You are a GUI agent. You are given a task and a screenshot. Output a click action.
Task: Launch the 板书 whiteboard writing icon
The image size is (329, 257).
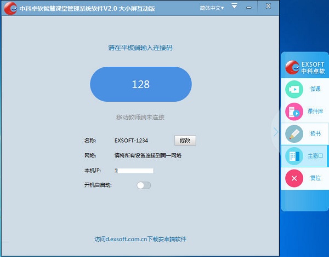coord(294,134)
